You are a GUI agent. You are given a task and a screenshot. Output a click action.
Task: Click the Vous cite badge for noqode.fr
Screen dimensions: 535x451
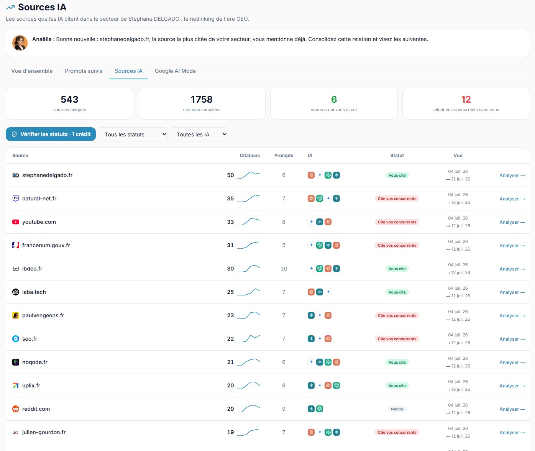[397, 362]
